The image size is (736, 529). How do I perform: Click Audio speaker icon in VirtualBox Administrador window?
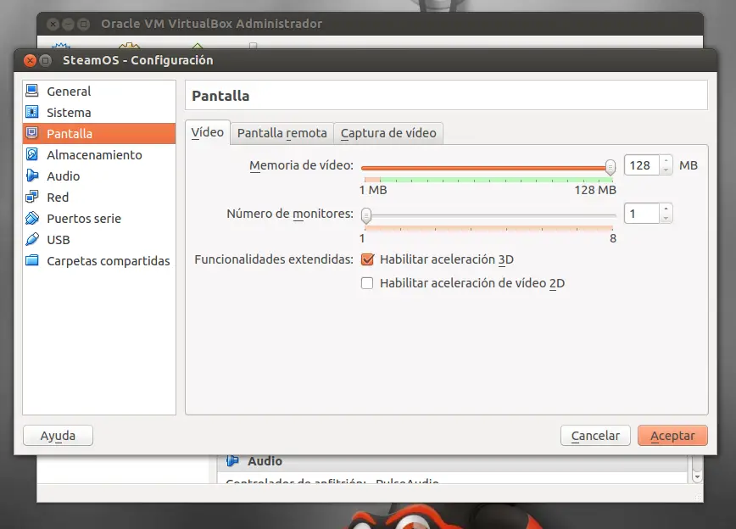click(x=232, y=460)
